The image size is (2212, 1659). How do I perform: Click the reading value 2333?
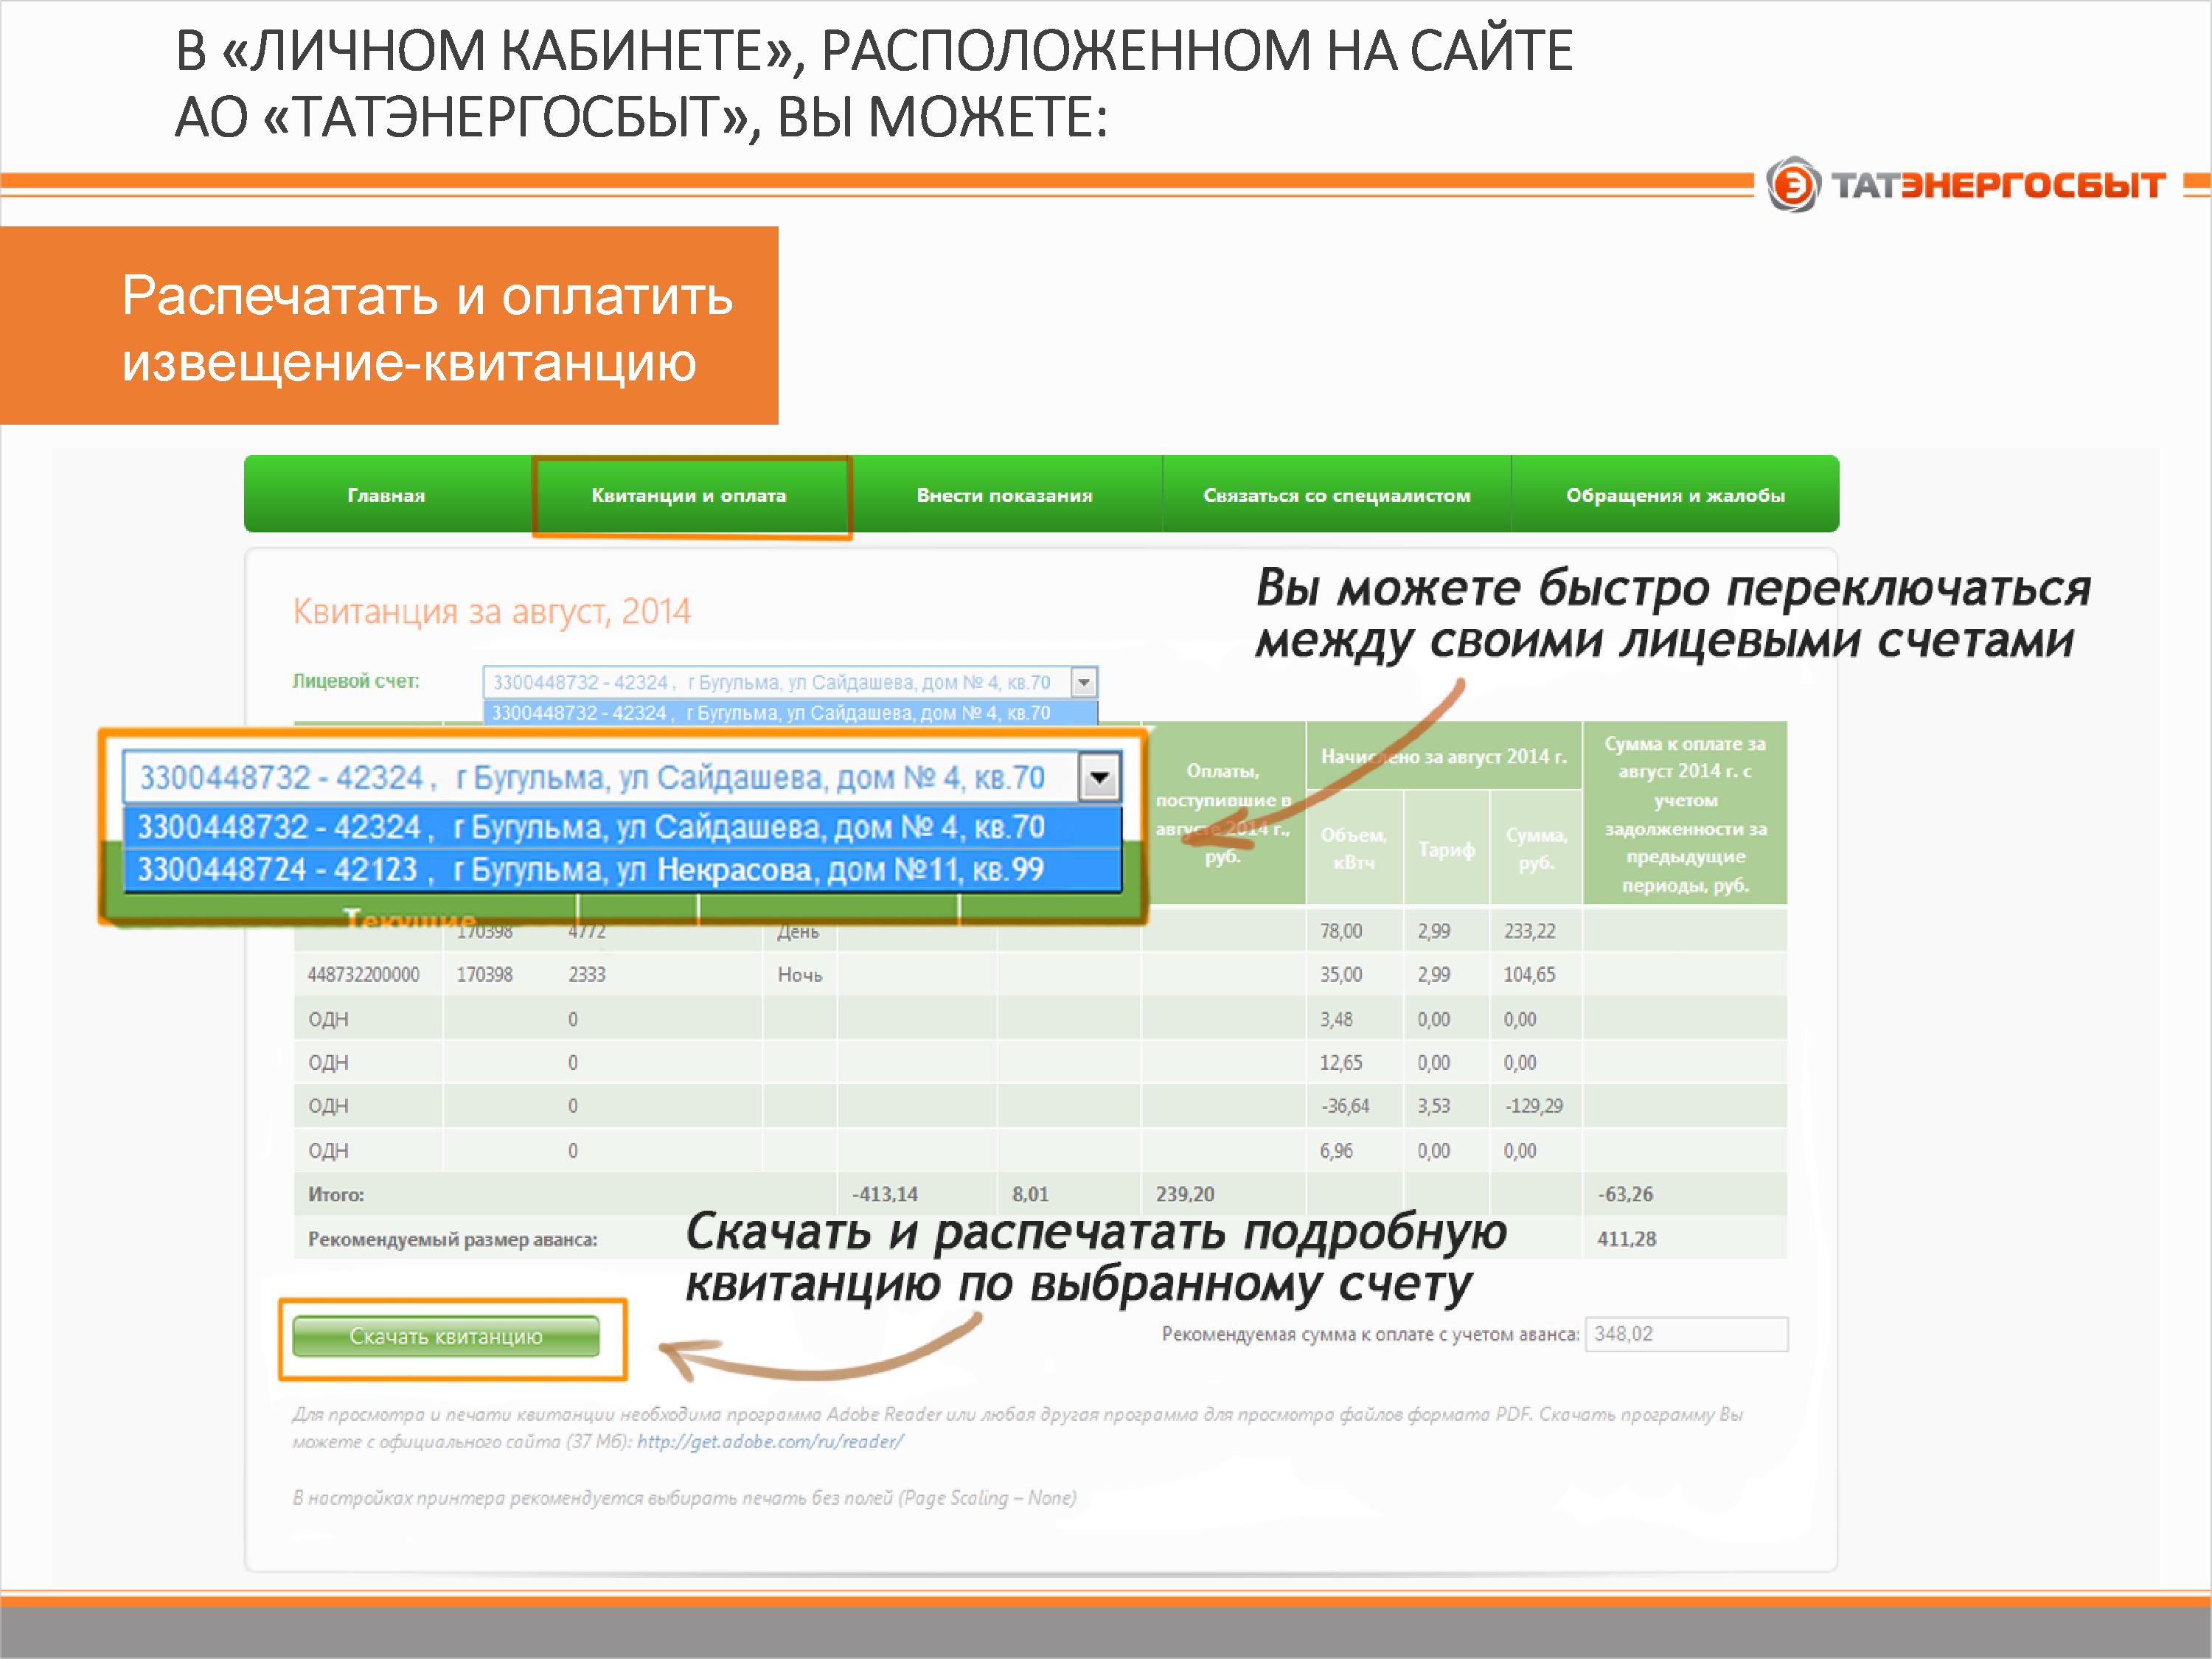(x=587, y=975)
